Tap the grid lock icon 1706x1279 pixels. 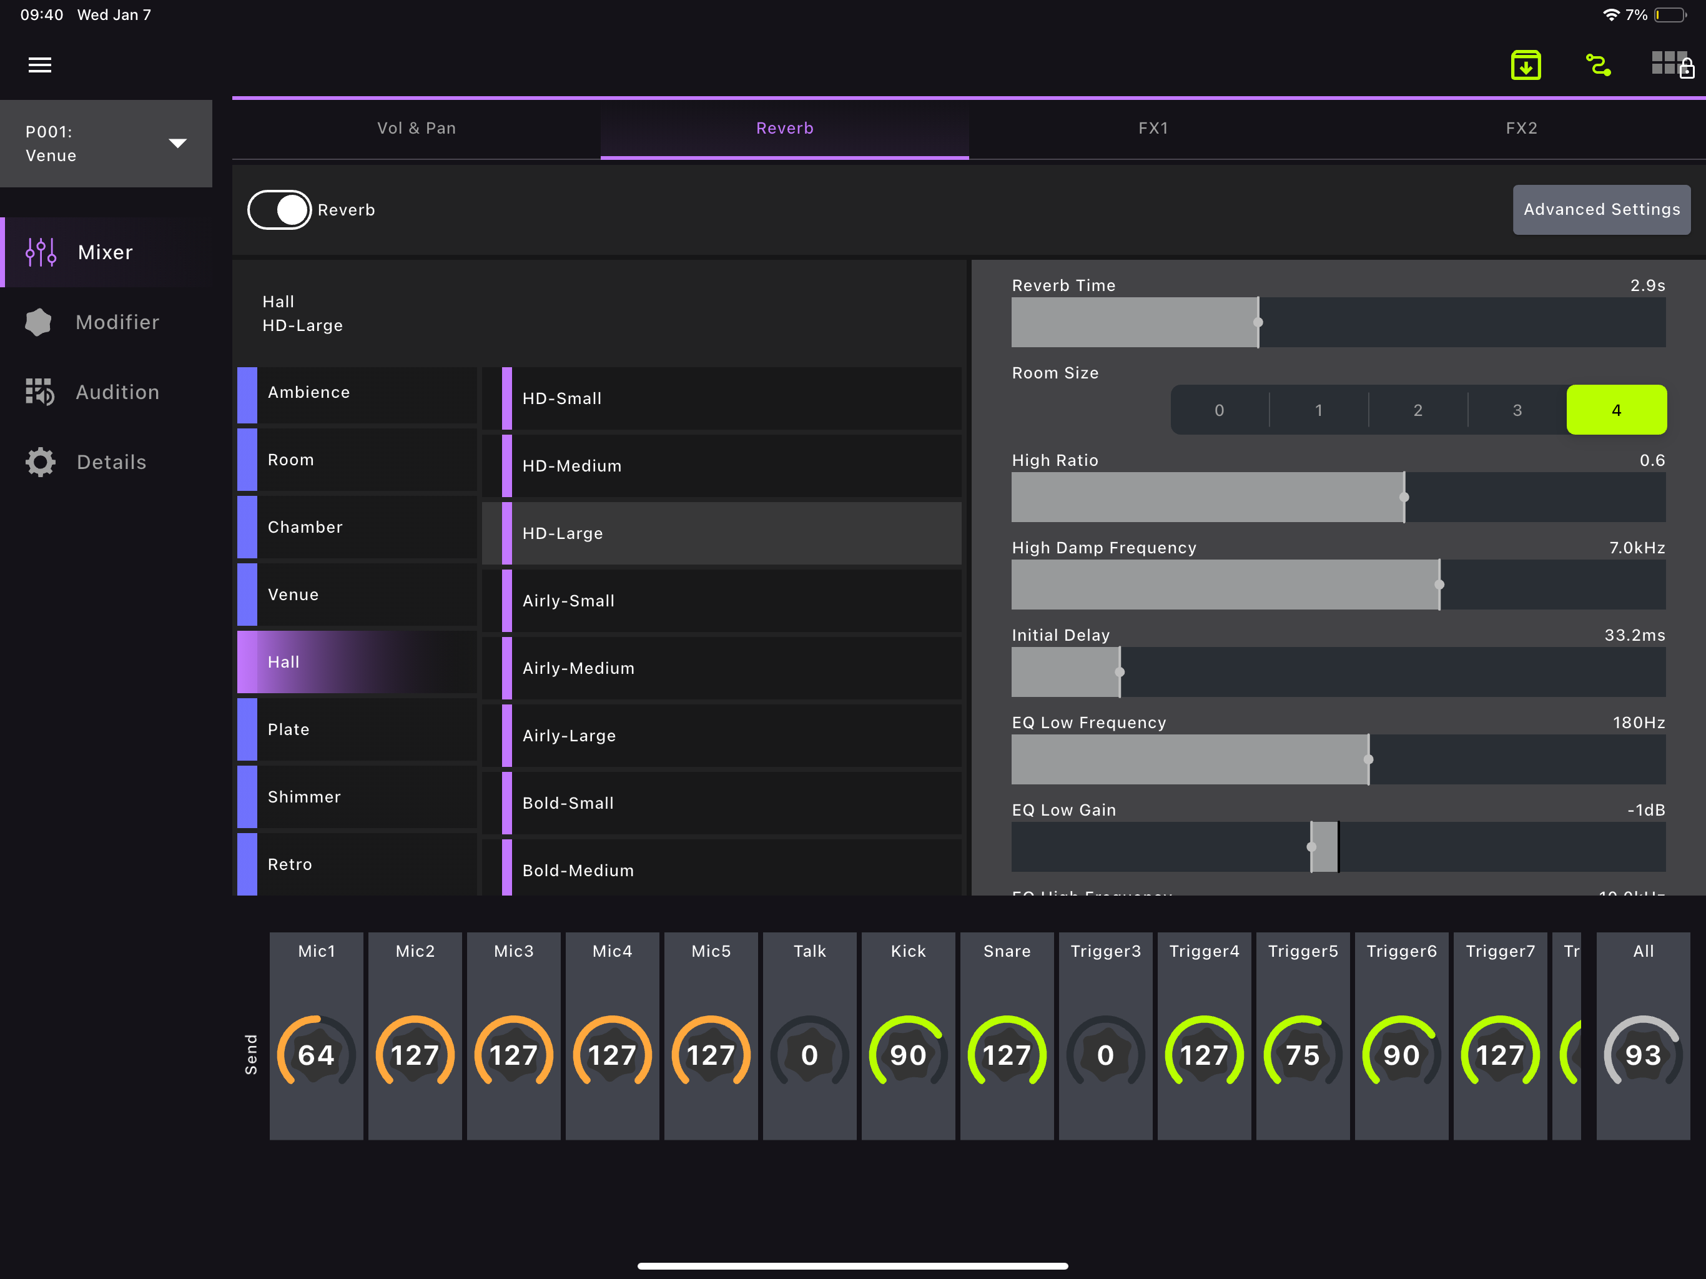click(x=1672, y=65)
